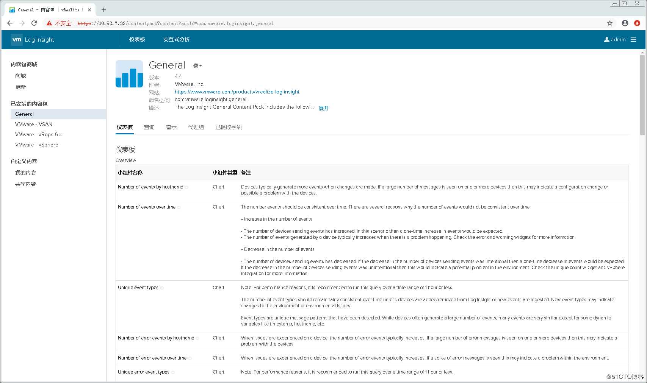Click the 备注 column header
This screenshot has width=647, height=383.
246,173
